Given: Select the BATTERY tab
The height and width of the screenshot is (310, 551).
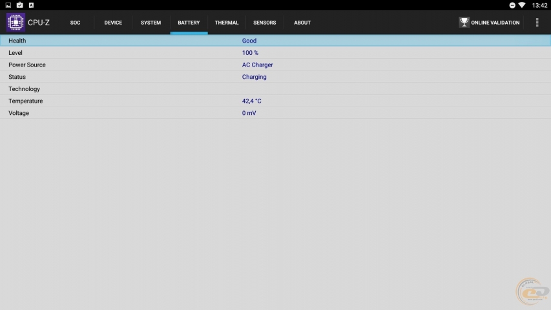Looking at the screenshot, I should coord(189,23).
